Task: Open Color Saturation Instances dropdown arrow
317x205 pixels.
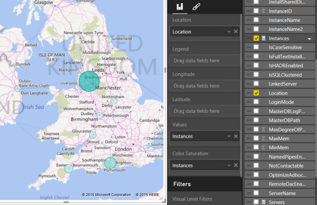Action: 229,166
